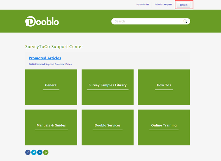
Task: Focus the Search input field
Action: (x=151, y=21)
